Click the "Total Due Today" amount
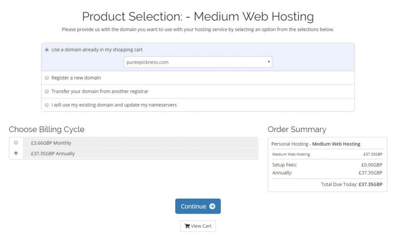Image resolution: width=400 pixels, height=235 pixels. coord(371,184)
